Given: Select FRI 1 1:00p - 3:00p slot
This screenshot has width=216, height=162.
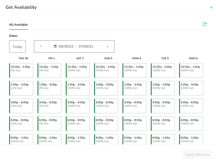Looking at the screenshot, I should click(50, 88).
